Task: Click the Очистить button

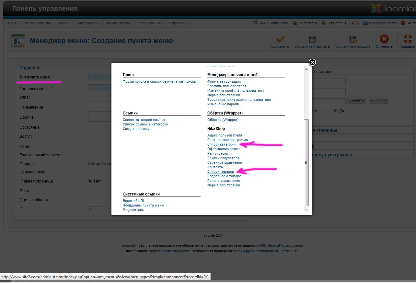Action: coord(379,100)
